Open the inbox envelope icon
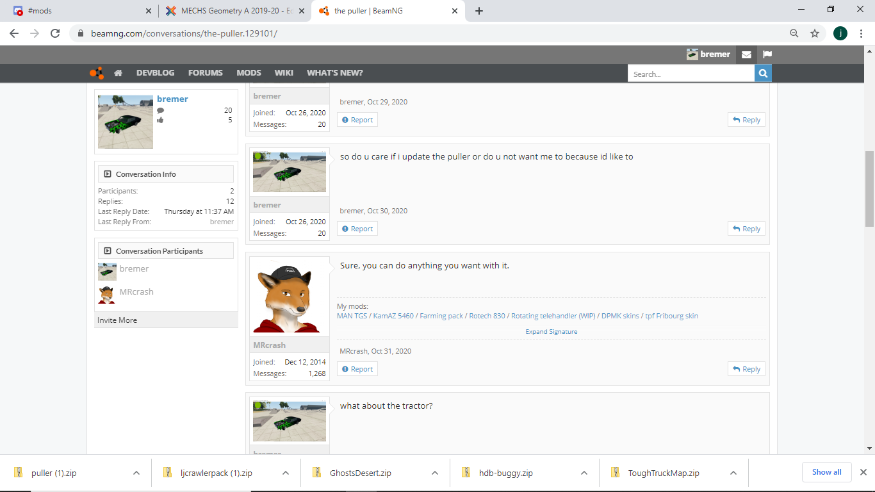The image size is (875, 492). (x=746, y=54)
